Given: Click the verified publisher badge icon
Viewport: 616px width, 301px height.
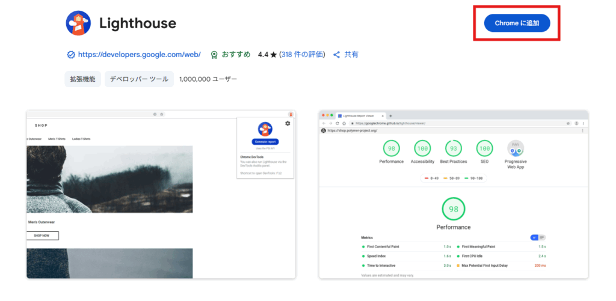Looking at the screenshot, I should [71, 55].
